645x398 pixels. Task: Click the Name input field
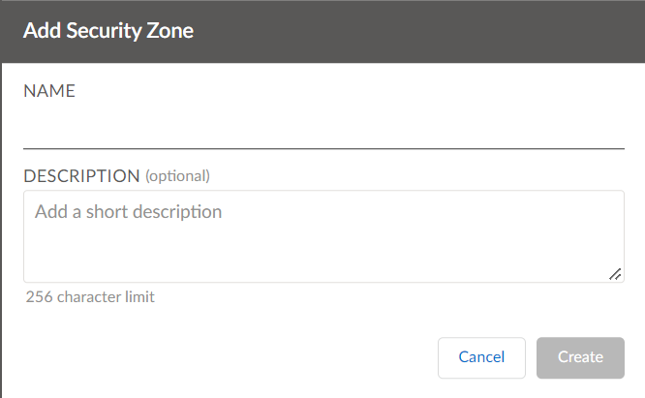323,130
